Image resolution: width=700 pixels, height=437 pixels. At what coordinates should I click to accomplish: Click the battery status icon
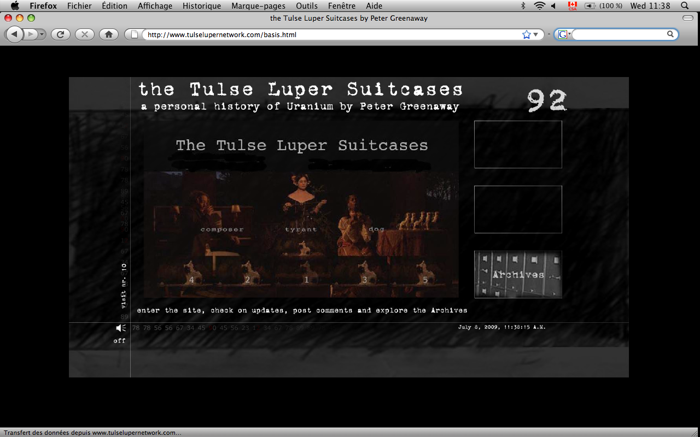(590, 6)
